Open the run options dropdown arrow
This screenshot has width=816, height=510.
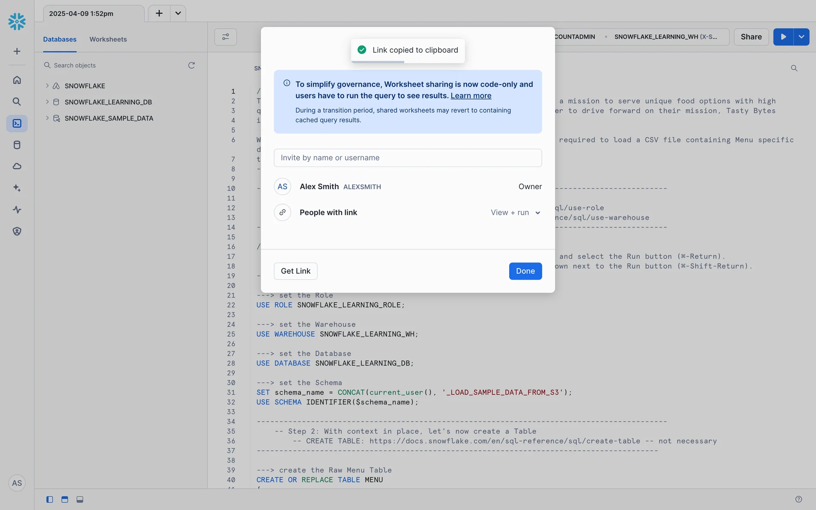tap(801, 37)
